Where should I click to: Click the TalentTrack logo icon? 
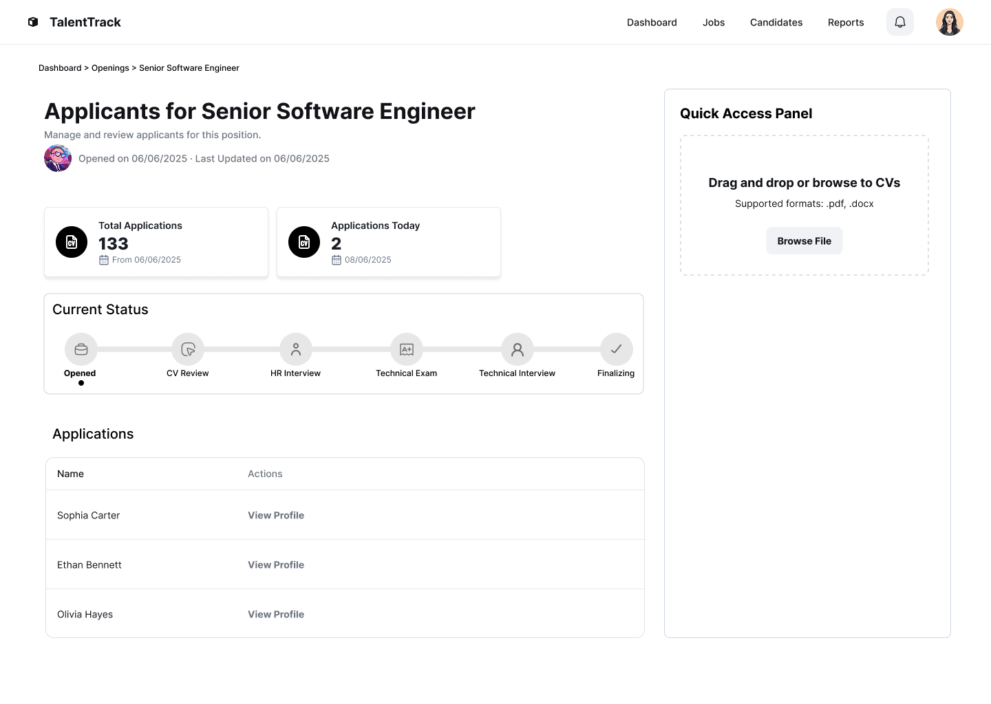click(x=33, y=22)
